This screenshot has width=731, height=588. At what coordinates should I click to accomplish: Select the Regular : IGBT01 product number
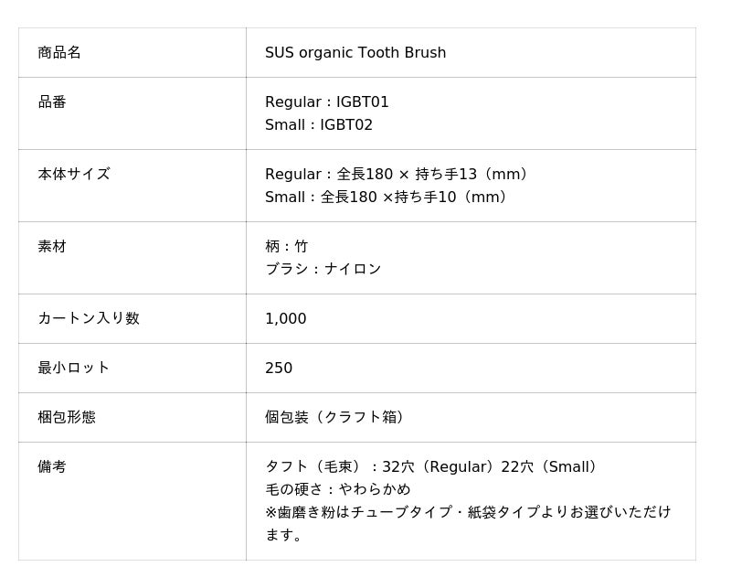tap(327, 102)
